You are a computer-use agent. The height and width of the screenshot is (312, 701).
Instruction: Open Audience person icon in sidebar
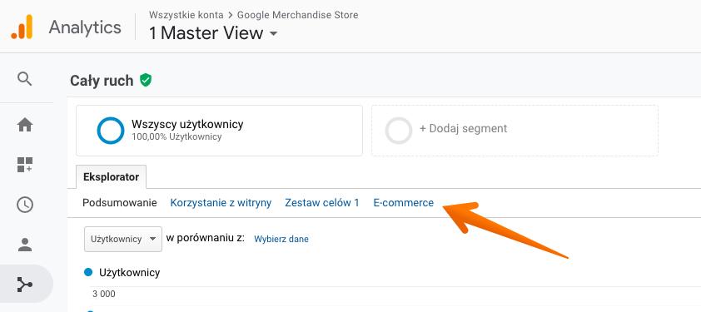coord(25,245)
